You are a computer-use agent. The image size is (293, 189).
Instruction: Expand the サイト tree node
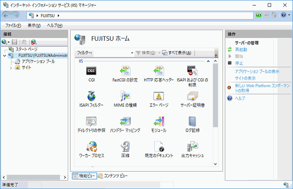click(11, 68)
